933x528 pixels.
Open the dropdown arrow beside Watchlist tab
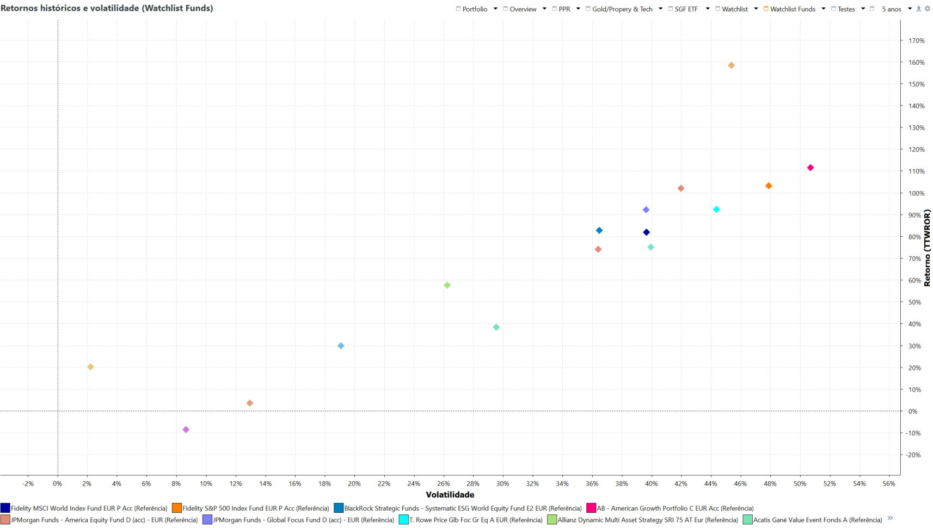[756, 9]
